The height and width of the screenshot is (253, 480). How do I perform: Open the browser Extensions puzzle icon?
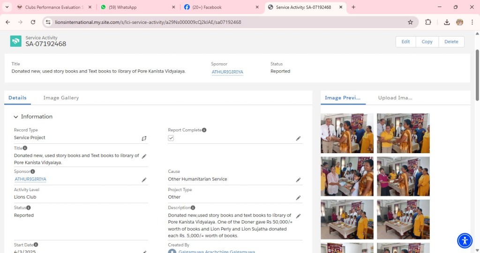tap(428, 22)
